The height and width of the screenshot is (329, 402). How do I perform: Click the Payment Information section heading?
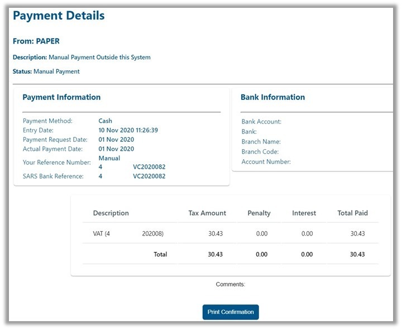61,97
